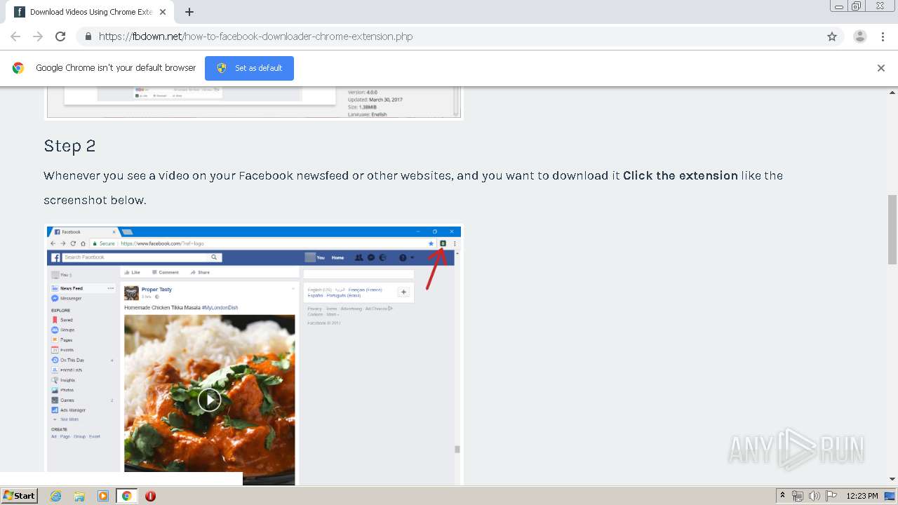This screenshot has height=505, width=898.
Task: Show hidden system tray icons
Action: click(x=783, y=496)
